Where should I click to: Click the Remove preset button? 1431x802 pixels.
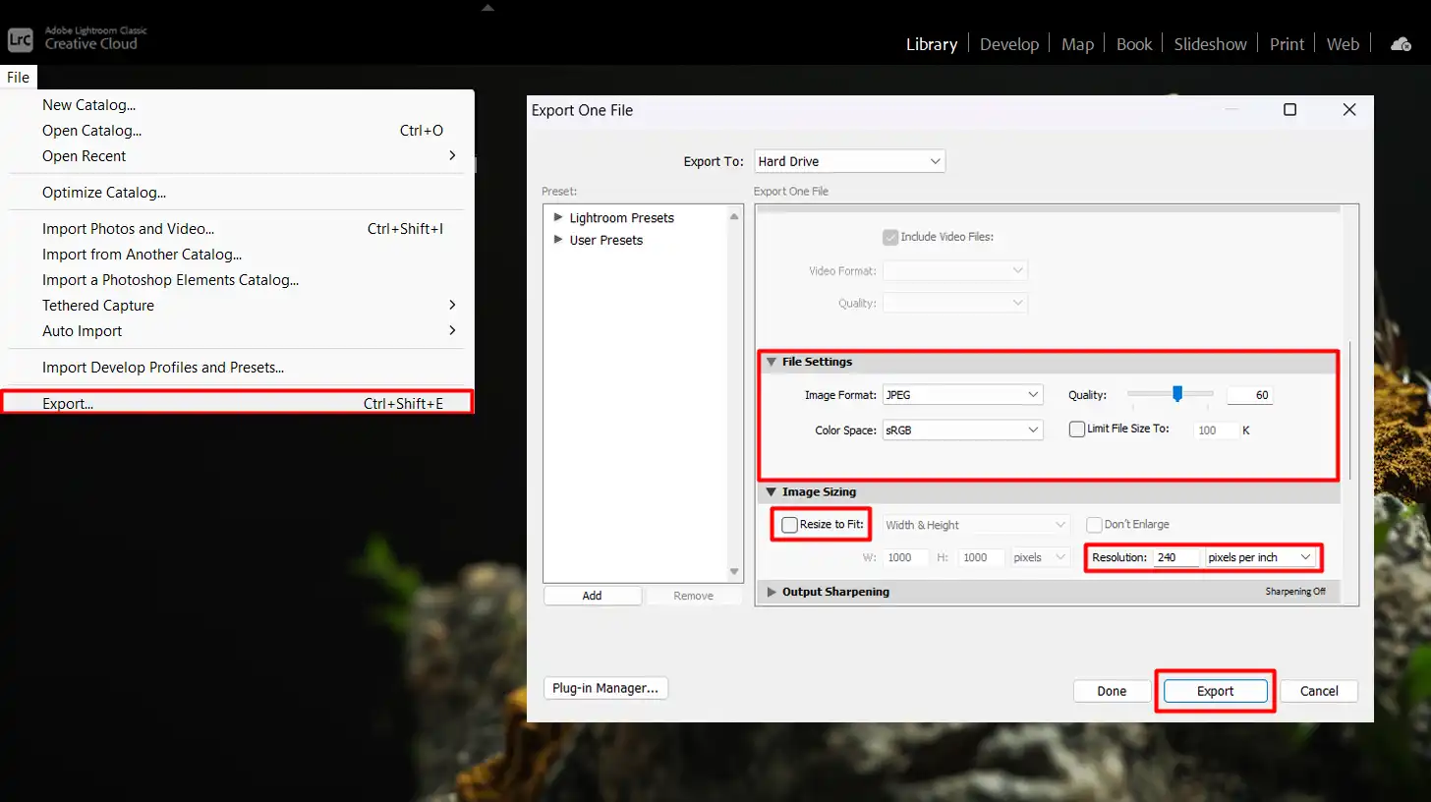[693, 596]
